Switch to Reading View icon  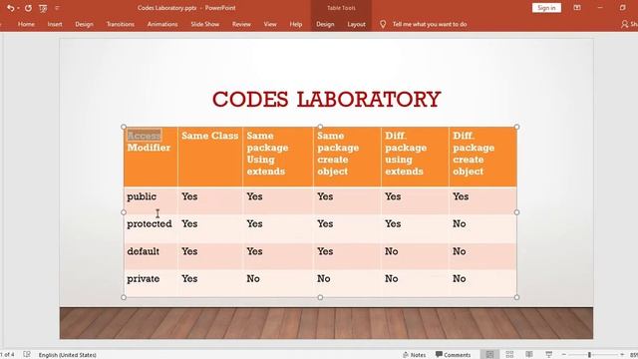coord(529,355)
